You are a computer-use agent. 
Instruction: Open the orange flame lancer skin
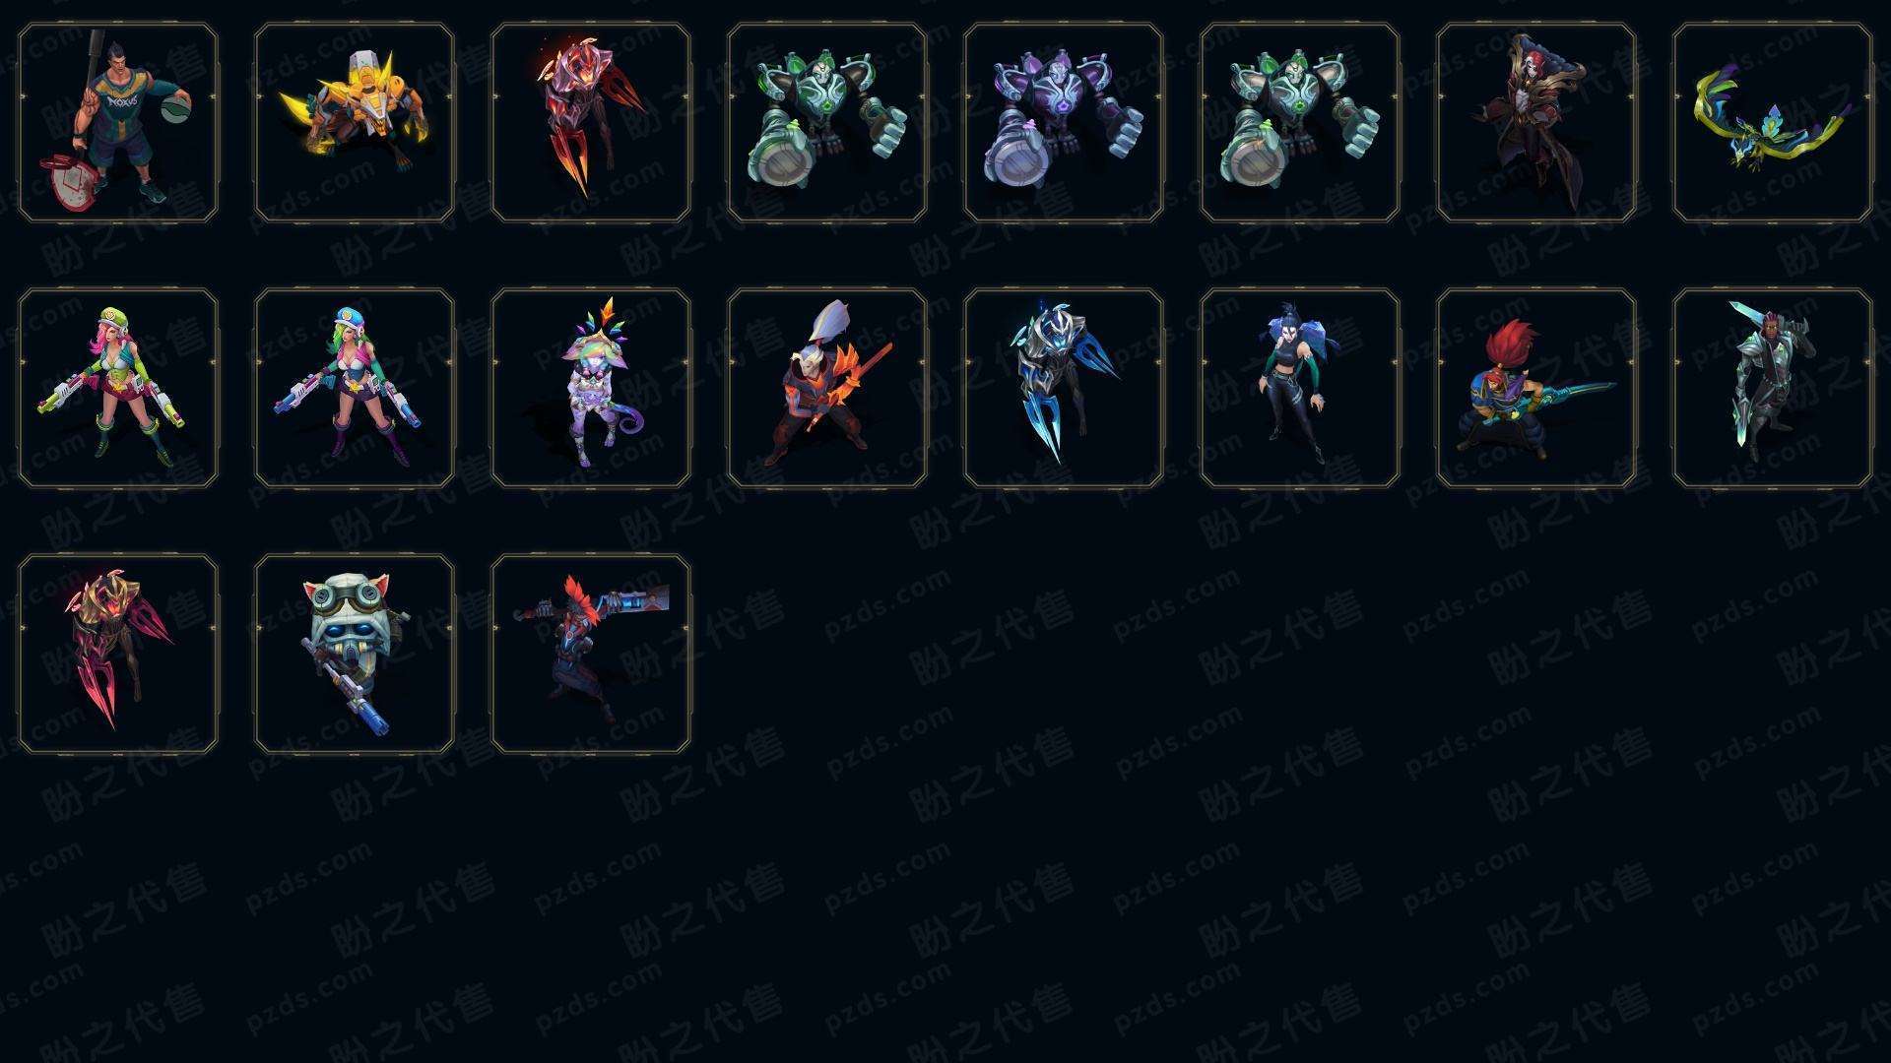pos(827,388)
